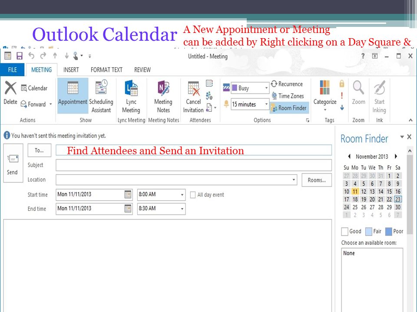This screenshot has height=312, width=417.
Task: Switch to FORMAT TEXT tab
Action: (x=107, y=70)
